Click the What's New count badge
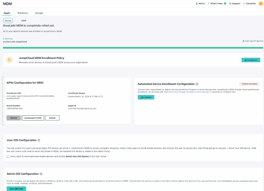The width and height of the screenshot is (264, 191). coord(225,4)
